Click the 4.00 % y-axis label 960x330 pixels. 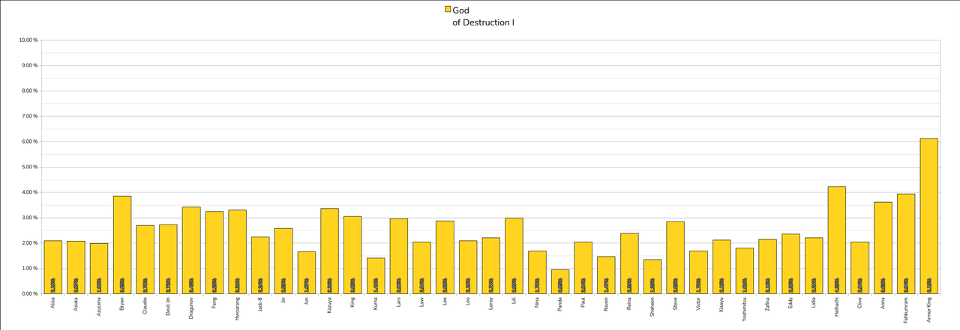point(28,192)
